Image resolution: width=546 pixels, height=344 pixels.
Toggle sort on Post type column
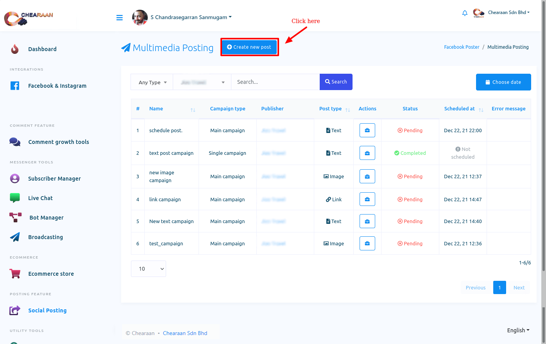(347, 110)
